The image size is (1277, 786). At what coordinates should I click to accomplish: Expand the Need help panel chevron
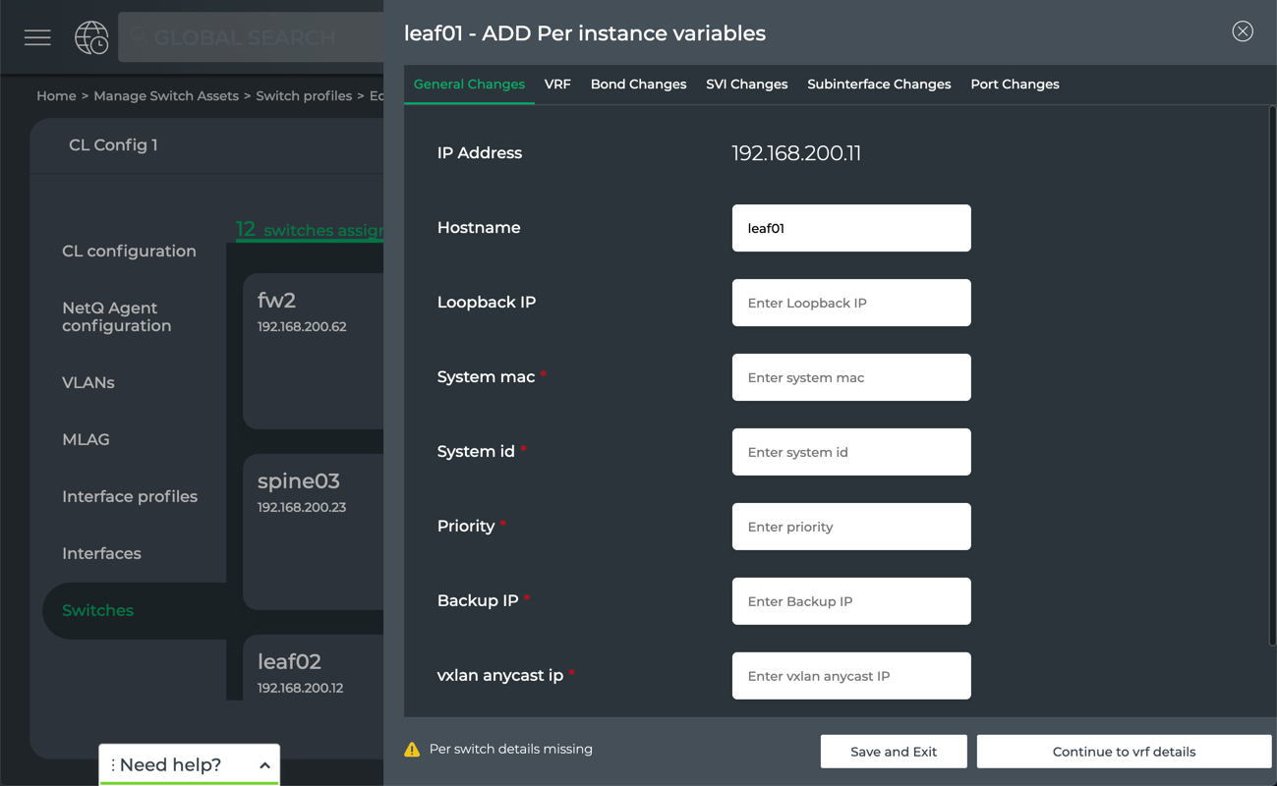point(264,765)
